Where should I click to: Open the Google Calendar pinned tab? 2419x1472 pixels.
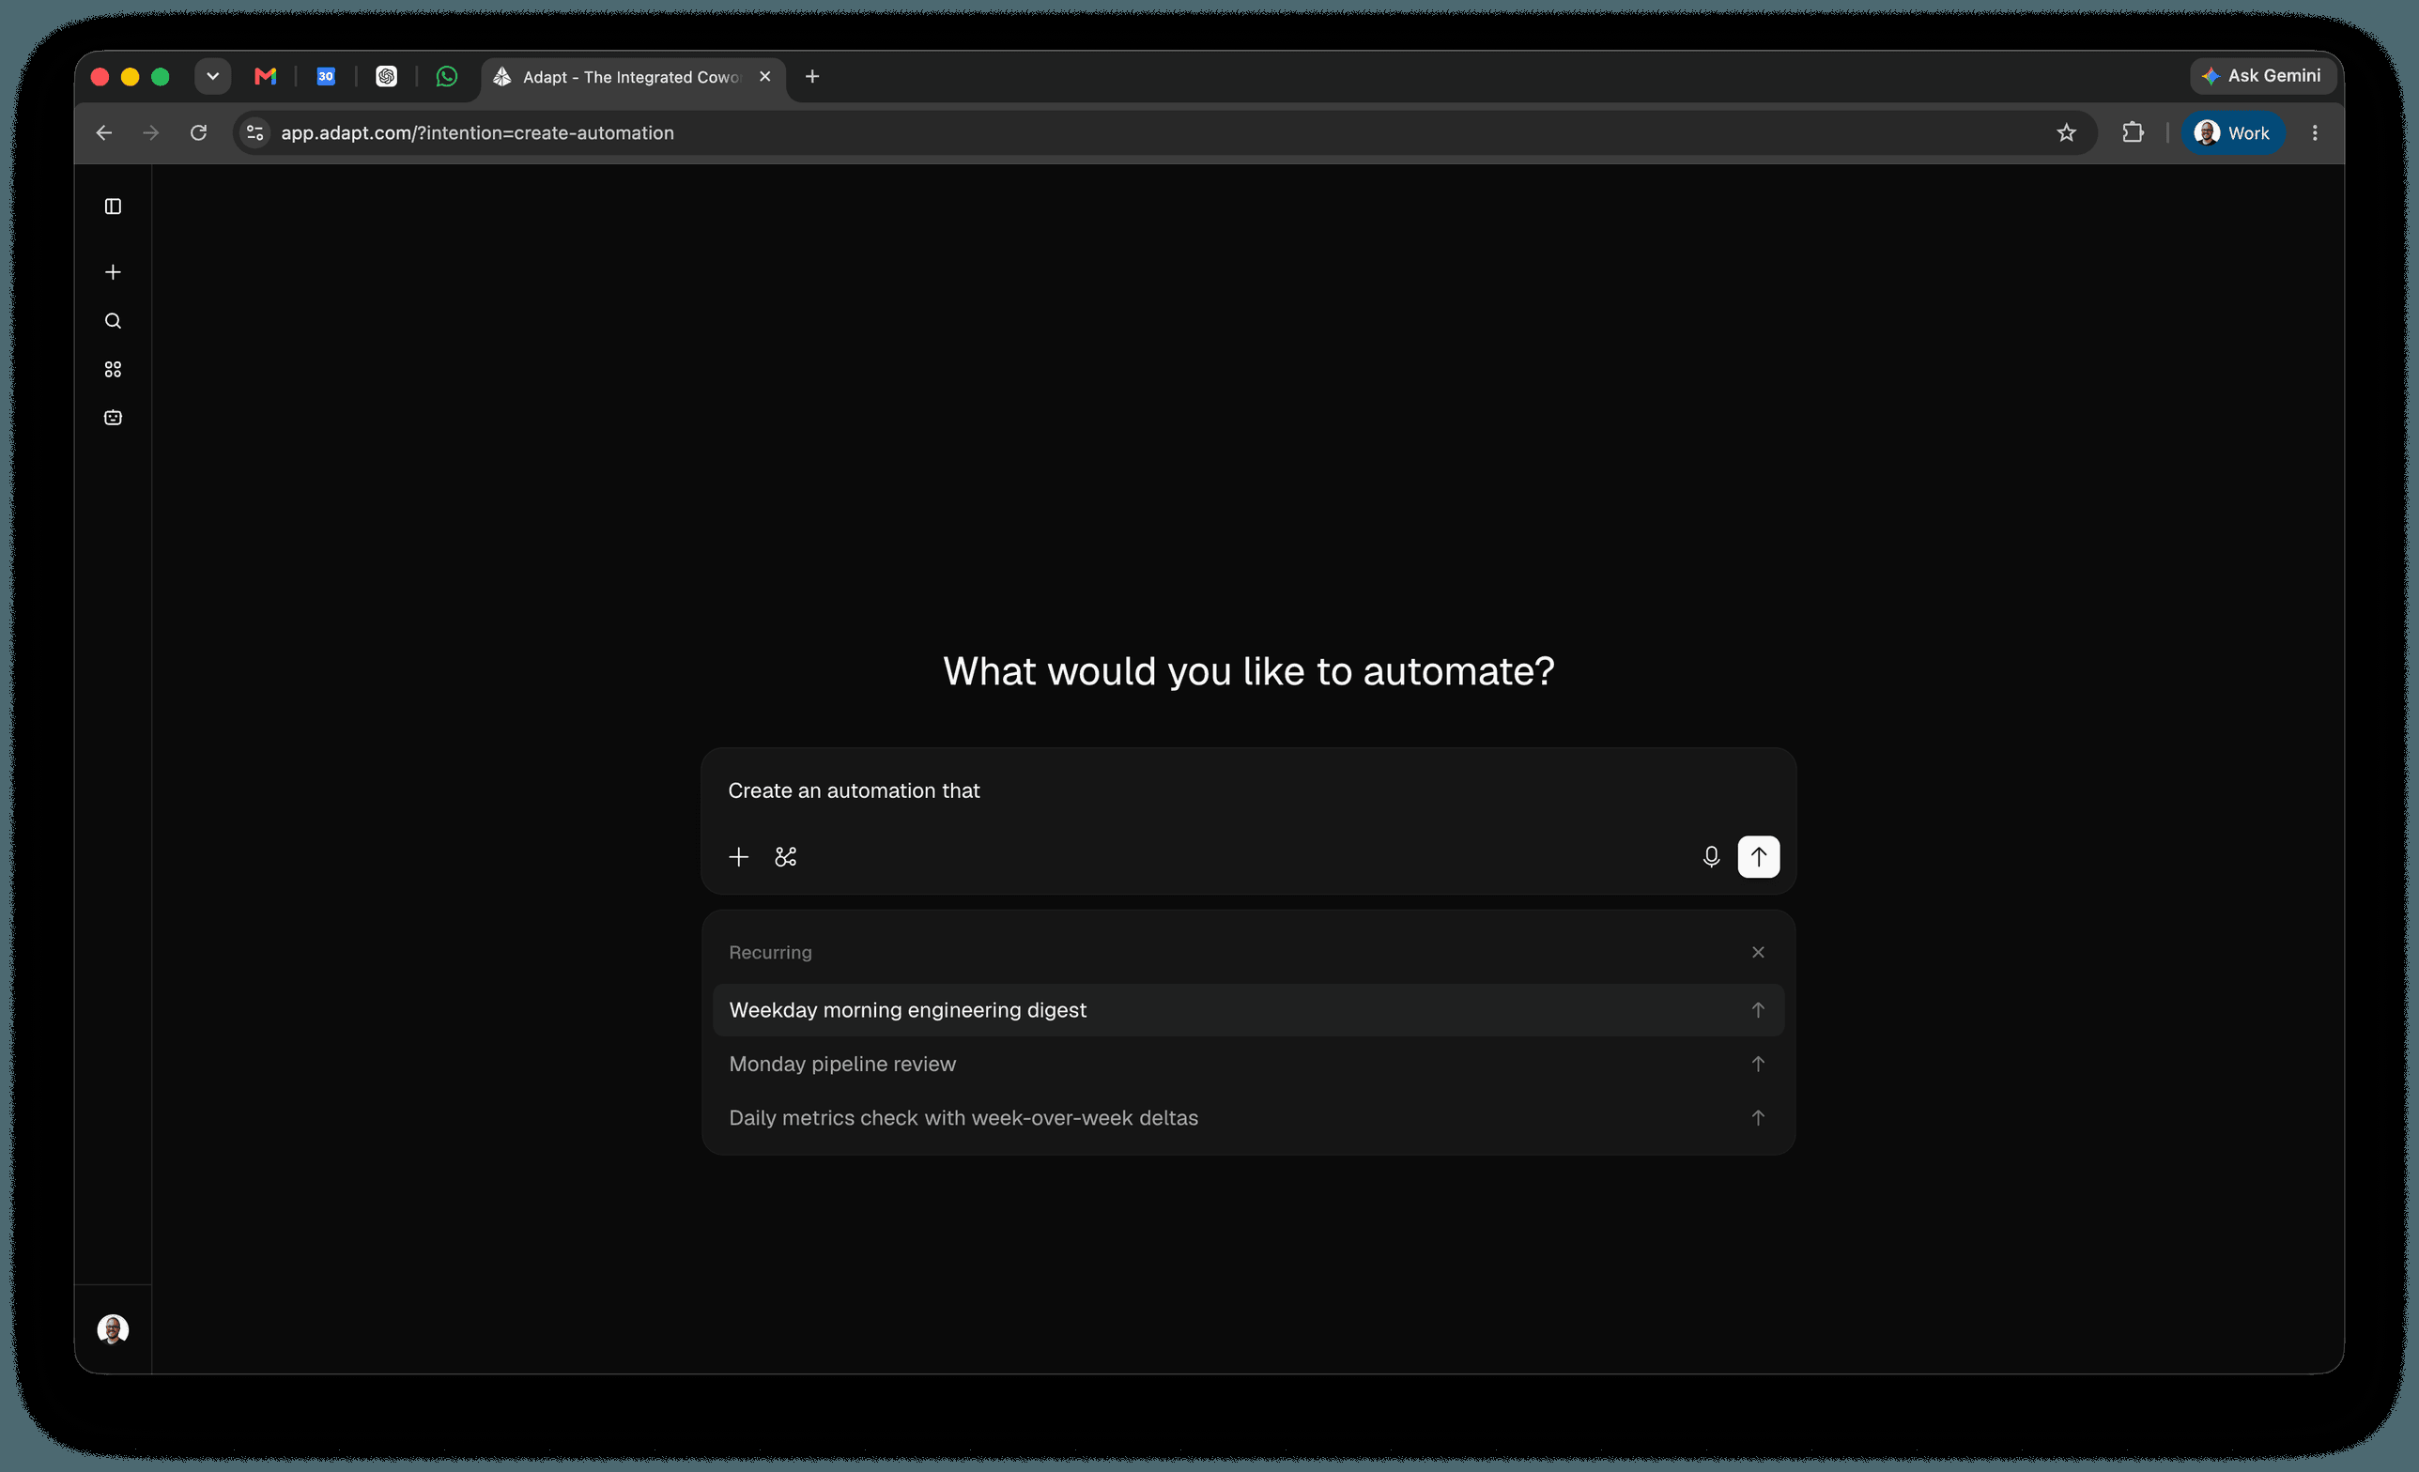[326, 77]
